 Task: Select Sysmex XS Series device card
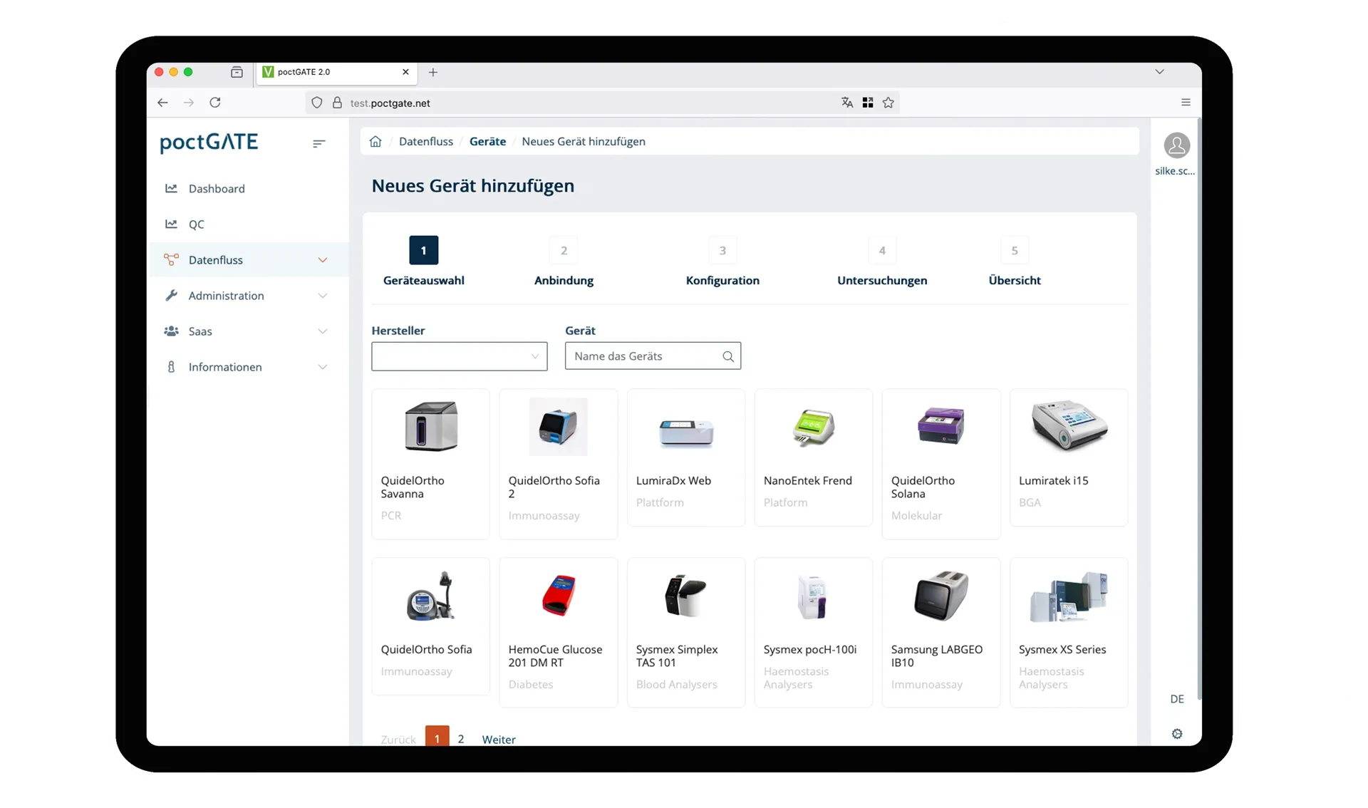(1069, 633)
